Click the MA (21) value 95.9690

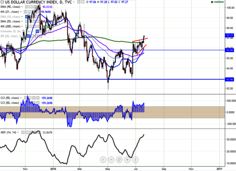[46, 12]
